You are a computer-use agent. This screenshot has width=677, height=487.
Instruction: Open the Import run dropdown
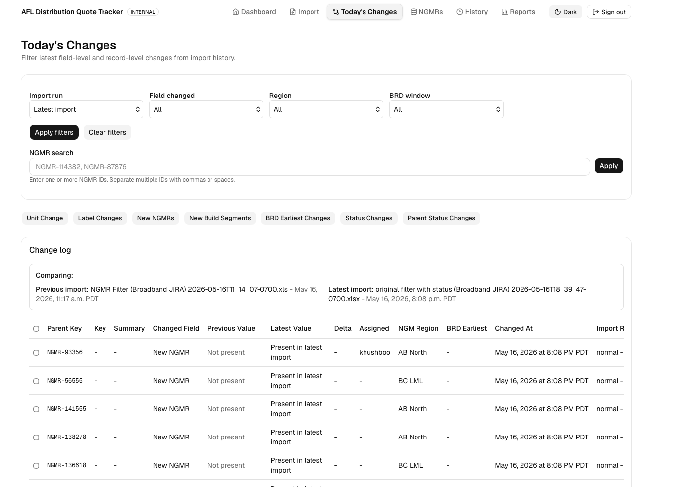pyautogui.click(x=86, y=109)
